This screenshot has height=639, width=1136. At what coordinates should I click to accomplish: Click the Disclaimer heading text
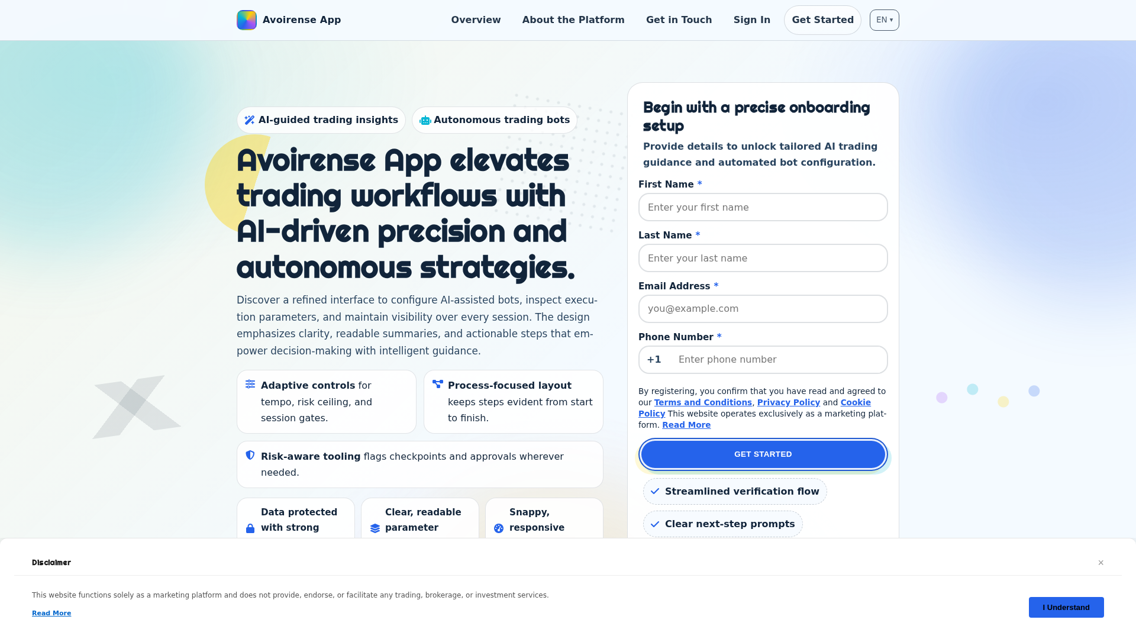click(x=51, y=563)
